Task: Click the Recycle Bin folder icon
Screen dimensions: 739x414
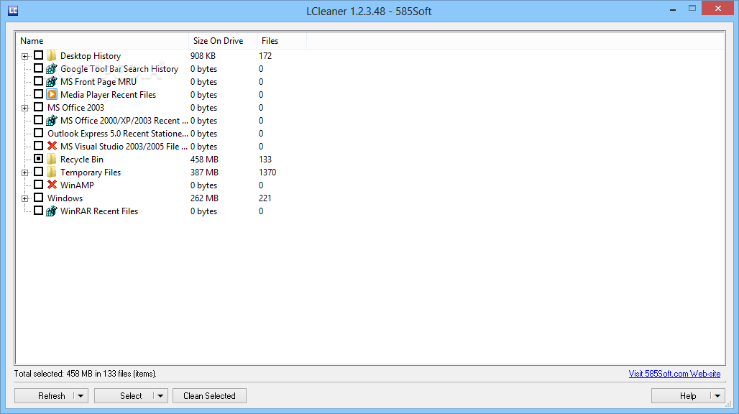Action: 51,159
